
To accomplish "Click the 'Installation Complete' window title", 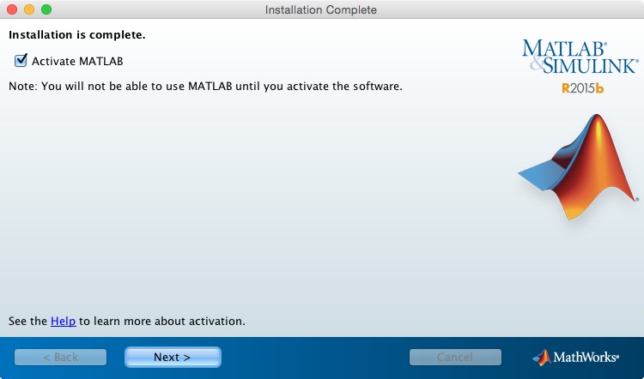I will tap(321, 9).
